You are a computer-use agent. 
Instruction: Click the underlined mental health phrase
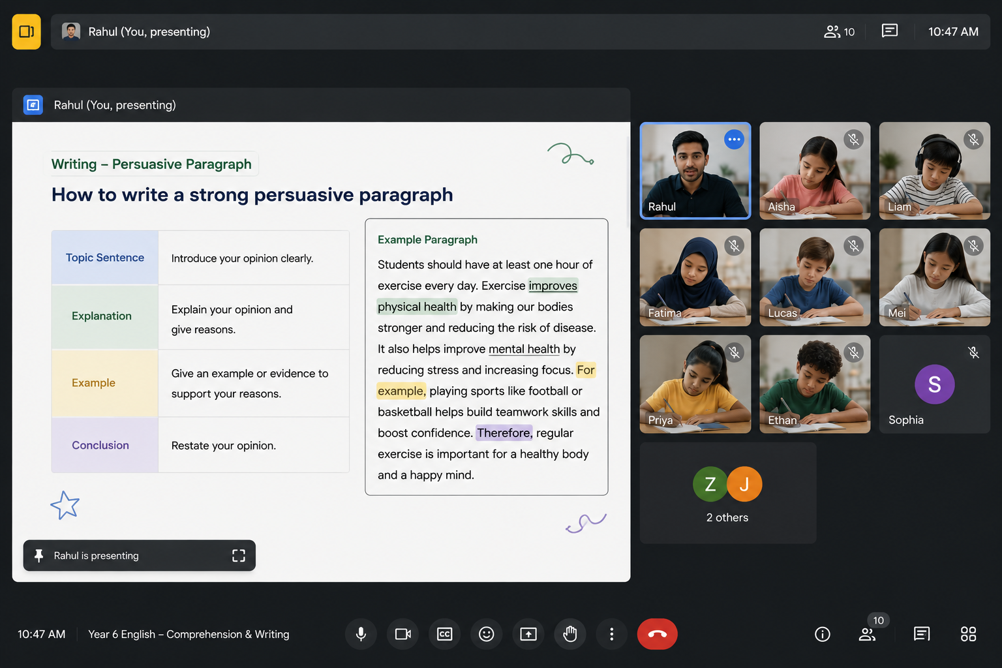point(524,349)
